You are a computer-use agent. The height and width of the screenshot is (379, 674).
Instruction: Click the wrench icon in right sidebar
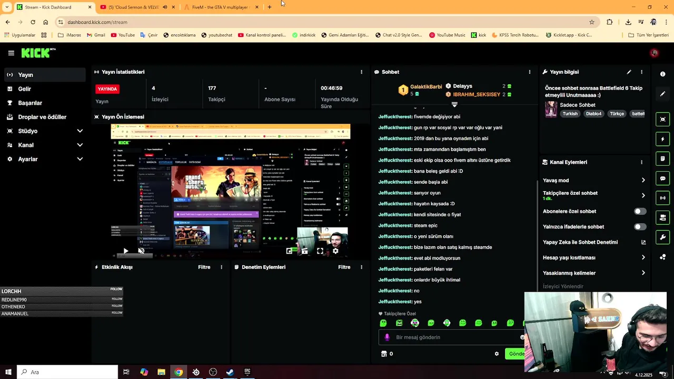pos(662,237)
